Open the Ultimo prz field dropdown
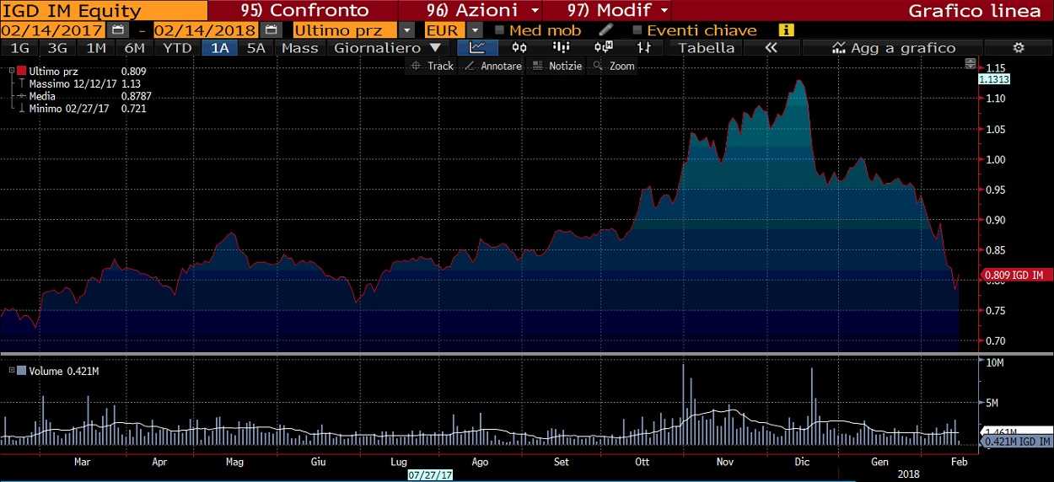 (408, 29)
